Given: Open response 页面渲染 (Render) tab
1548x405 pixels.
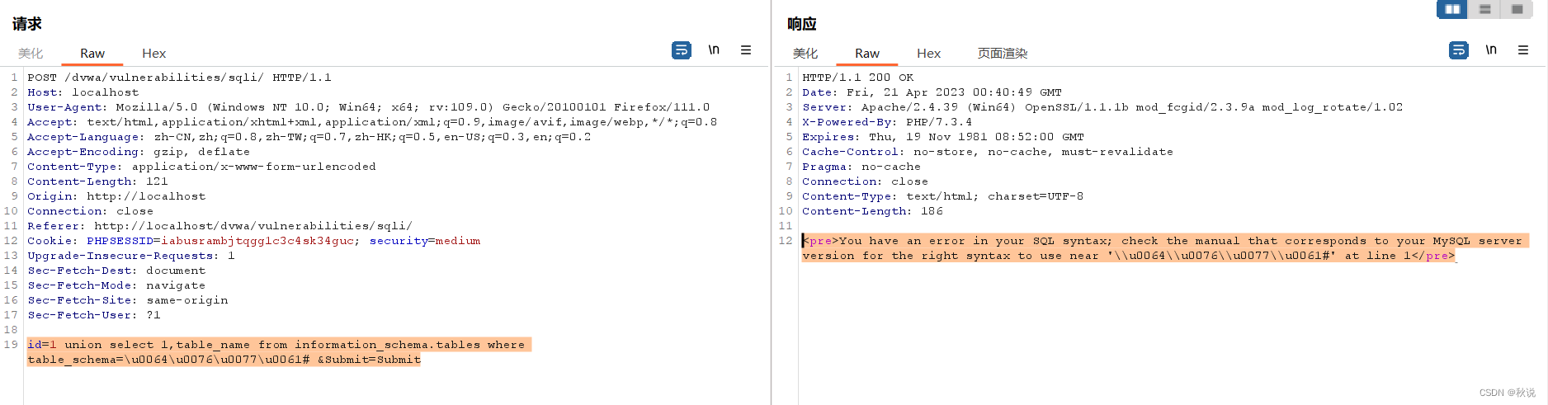Looking at the screenshot, I should click(1003, 53).
